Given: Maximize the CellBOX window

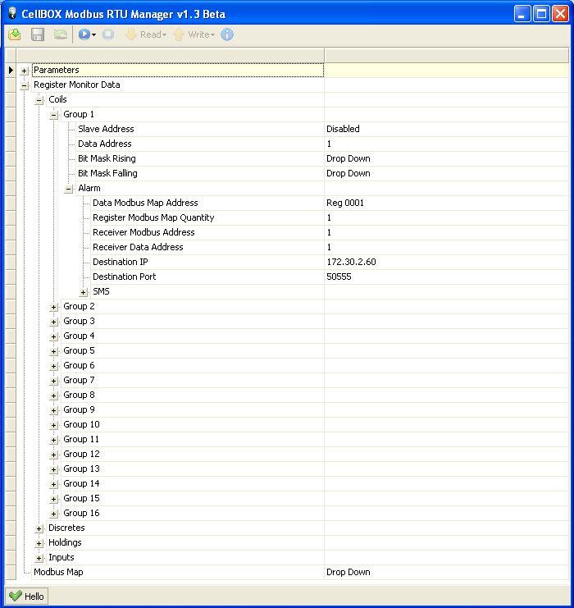Looking at the screenshot, I should [x=541, y=14].
